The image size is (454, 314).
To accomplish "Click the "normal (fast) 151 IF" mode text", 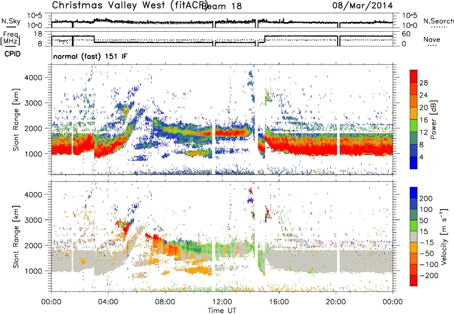I will pos(90,57).
